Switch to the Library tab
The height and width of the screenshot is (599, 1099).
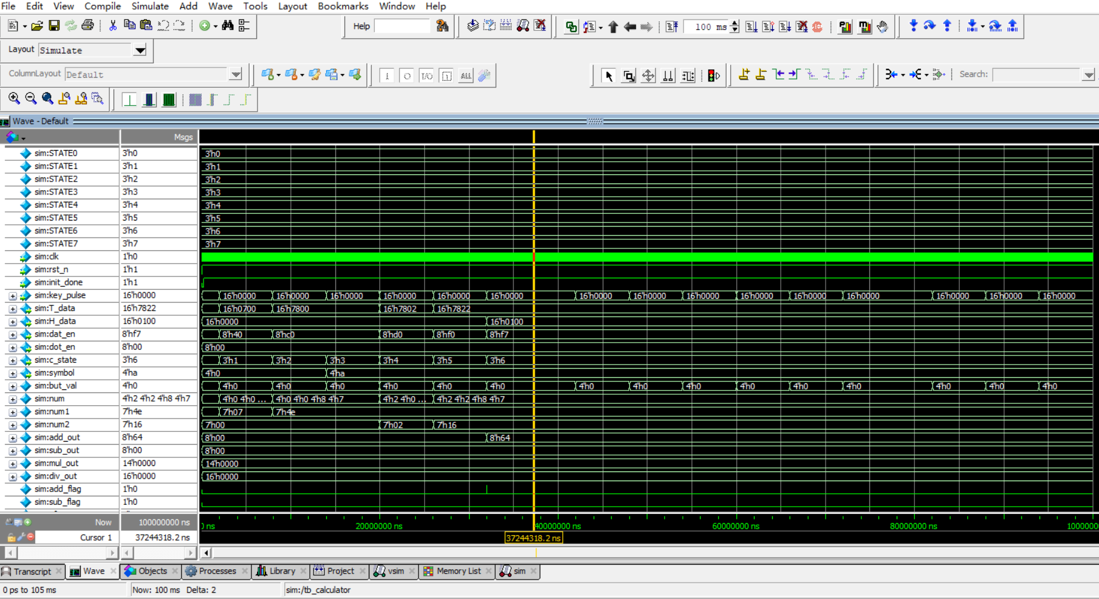click(282, 571)
